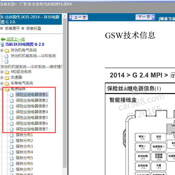
Task: Click the green back arrow icon
Action: [x=3, y=39]
